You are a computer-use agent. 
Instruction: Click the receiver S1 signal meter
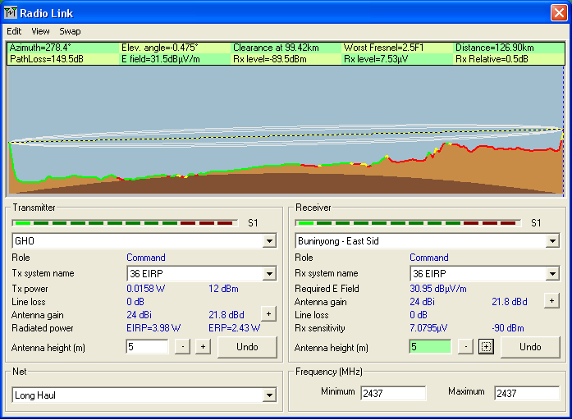point(408,223)
